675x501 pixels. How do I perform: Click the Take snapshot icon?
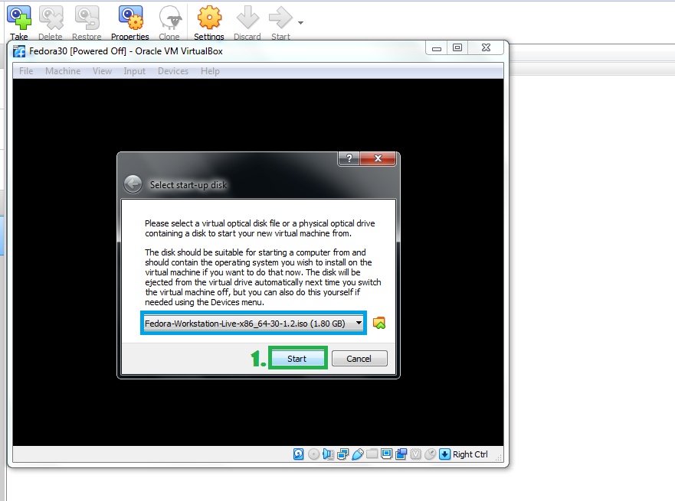[19, 18]
